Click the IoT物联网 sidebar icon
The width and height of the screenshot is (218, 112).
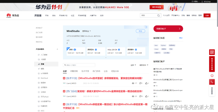pyautogui.click(x=39, y=73)
